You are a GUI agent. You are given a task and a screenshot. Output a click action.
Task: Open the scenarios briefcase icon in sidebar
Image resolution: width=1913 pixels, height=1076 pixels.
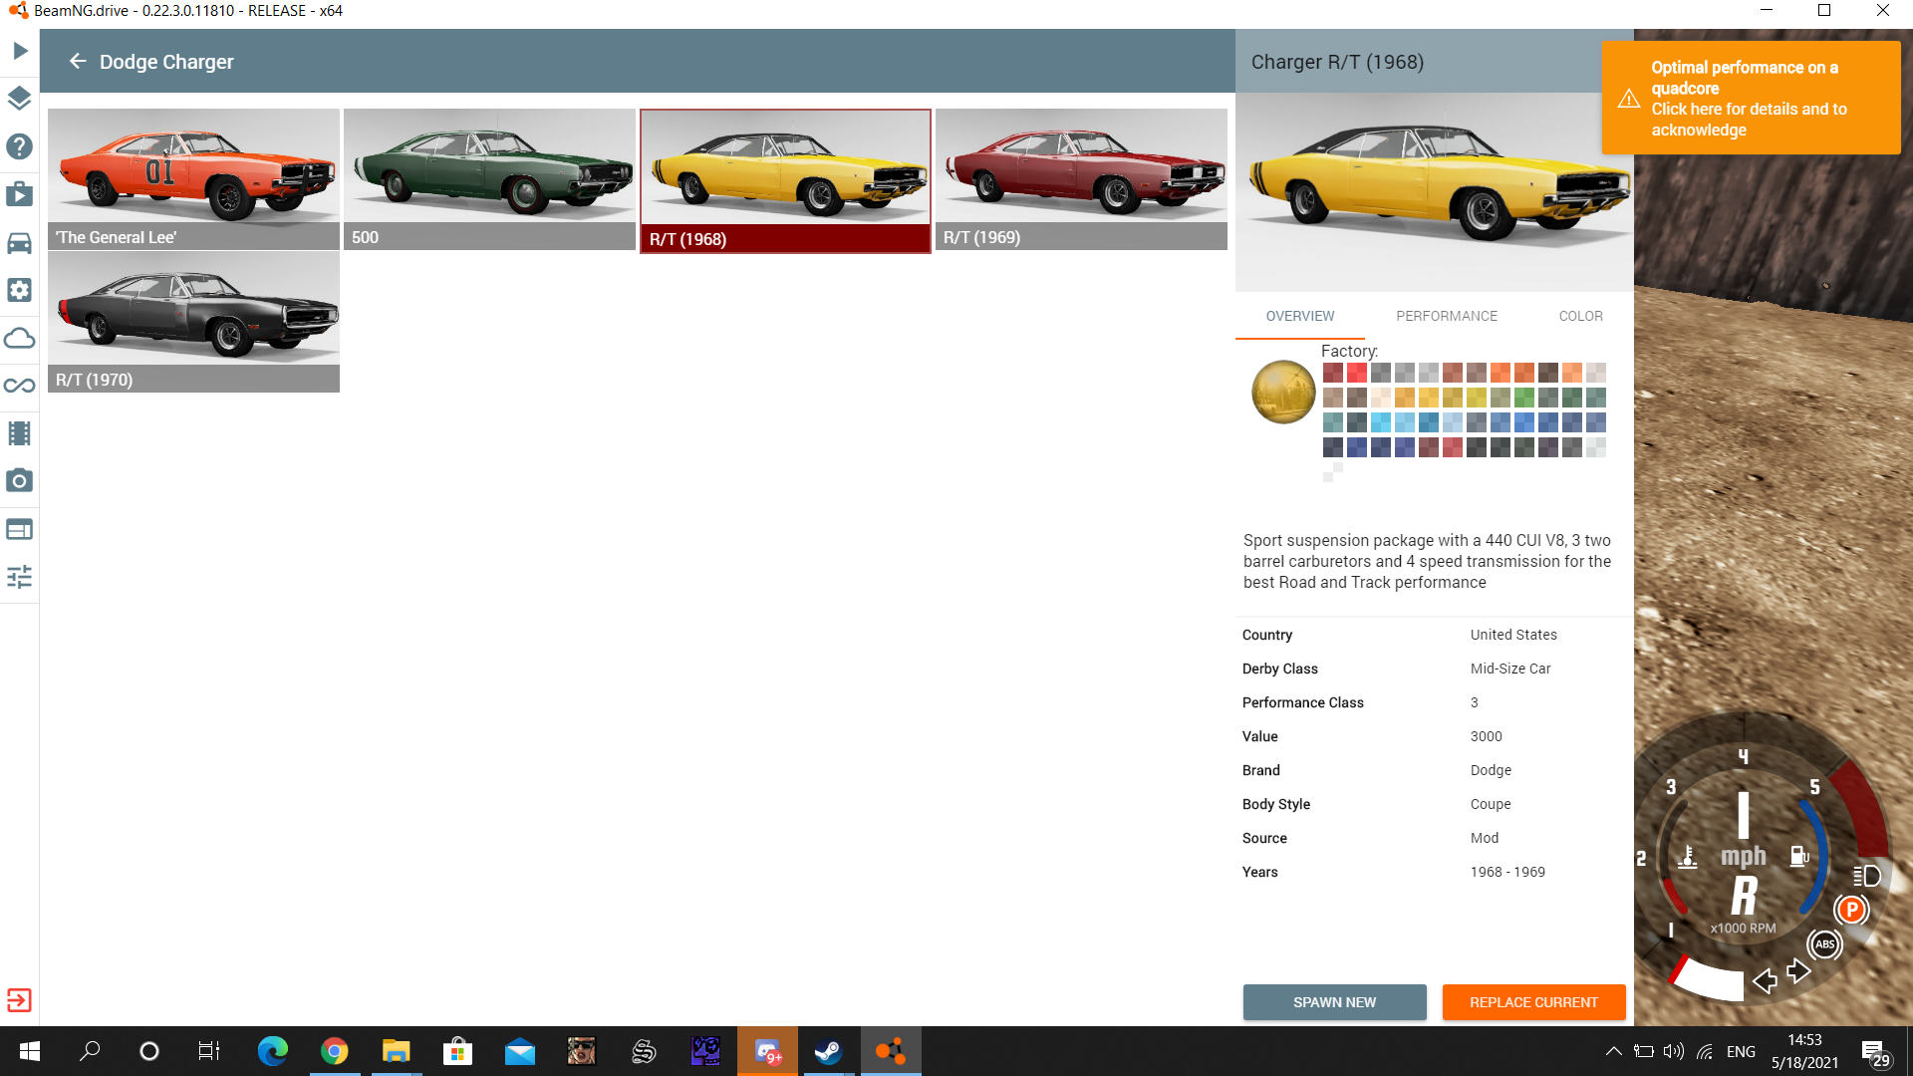[x=19, y=193]
